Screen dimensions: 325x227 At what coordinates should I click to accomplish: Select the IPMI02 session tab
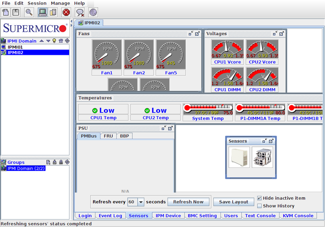coord(89,23)
